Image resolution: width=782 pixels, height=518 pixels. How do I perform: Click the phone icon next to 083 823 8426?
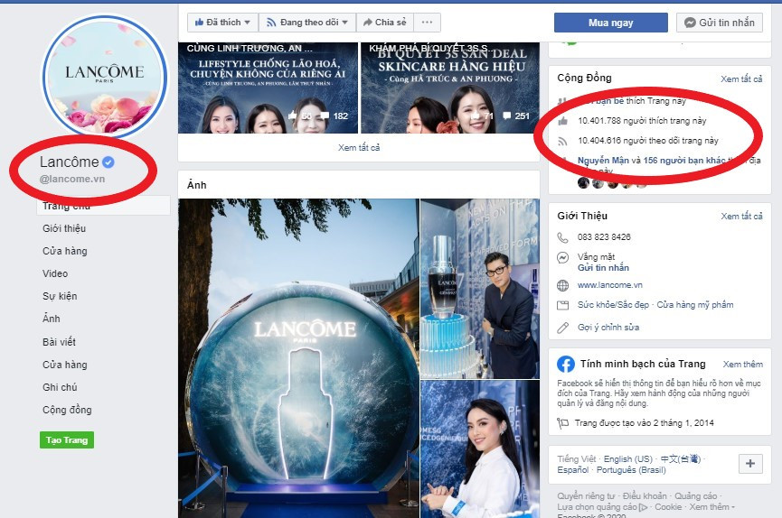coord(563,237)
